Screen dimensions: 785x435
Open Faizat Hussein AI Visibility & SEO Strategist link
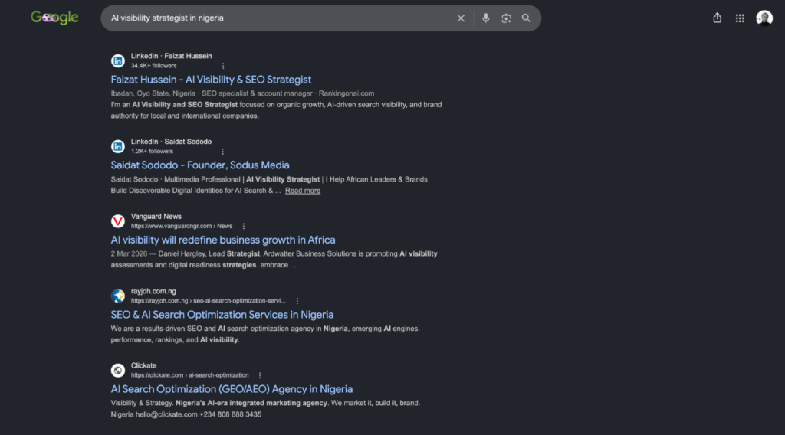point(211,80)
